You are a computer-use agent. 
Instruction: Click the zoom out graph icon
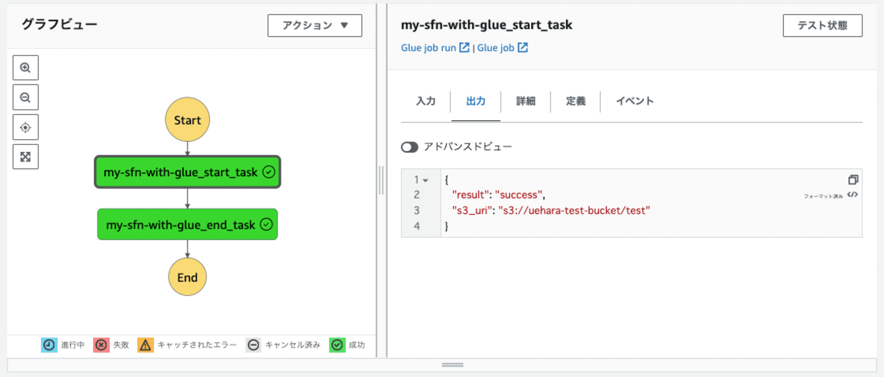pyautogui.click(x=25, y=97)
